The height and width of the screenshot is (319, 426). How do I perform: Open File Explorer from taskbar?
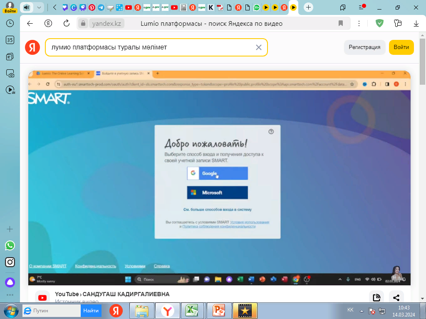(142, 311)
